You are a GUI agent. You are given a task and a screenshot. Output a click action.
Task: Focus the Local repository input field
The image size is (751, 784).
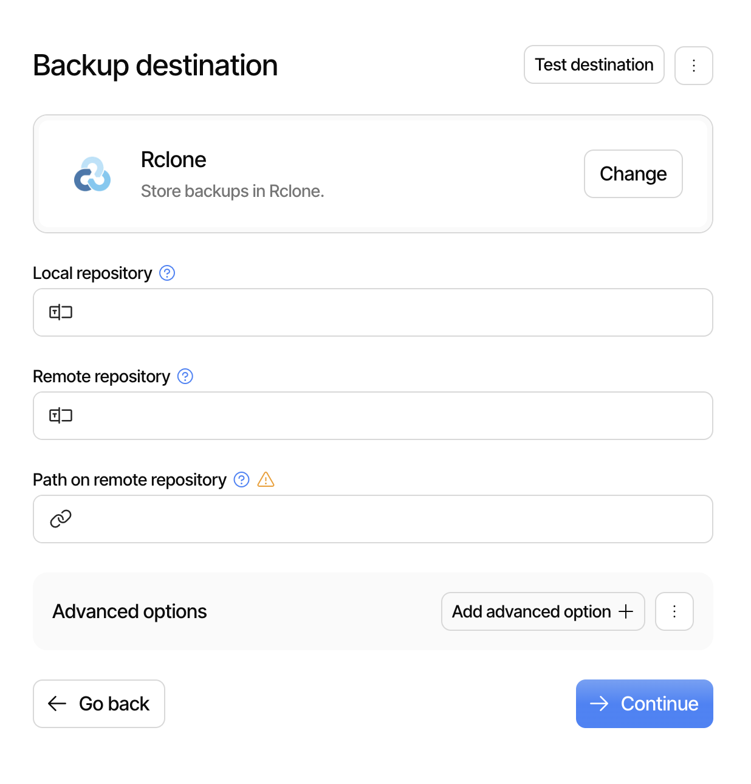click(x=389, y=312)
